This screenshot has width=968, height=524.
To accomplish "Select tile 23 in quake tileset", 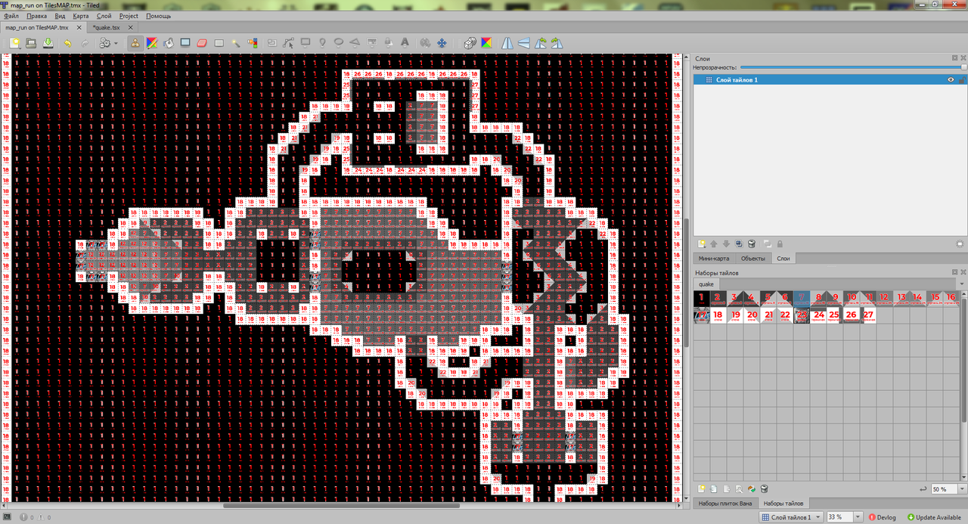I will coord(802,316).
